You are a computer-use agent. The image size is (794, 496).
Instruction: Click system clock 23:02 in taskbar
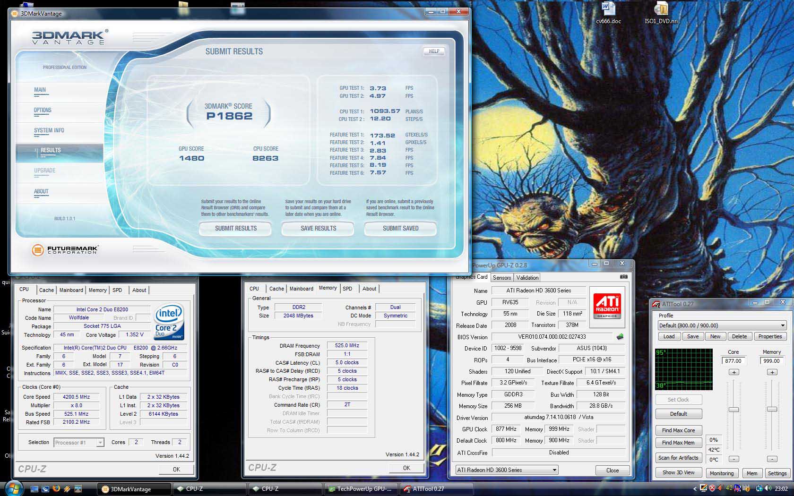pos(781,489)
